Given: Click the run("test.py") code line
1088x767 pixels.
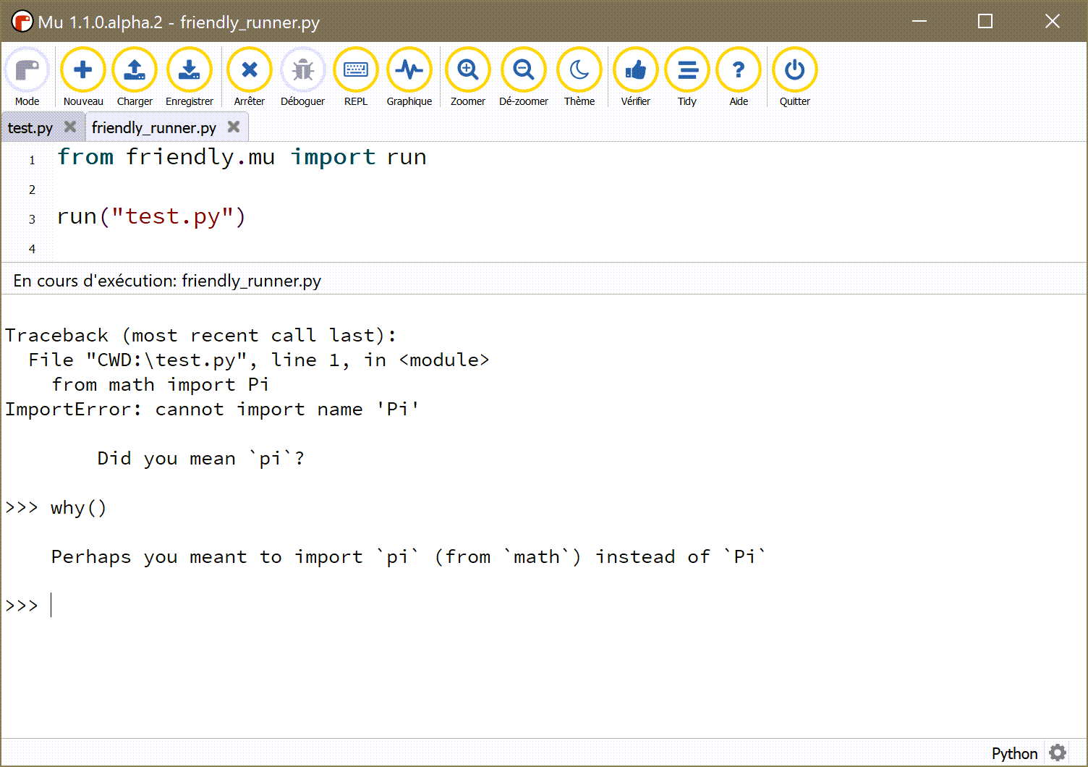Looking at the screenshot, I should click(x=151, y=216).
